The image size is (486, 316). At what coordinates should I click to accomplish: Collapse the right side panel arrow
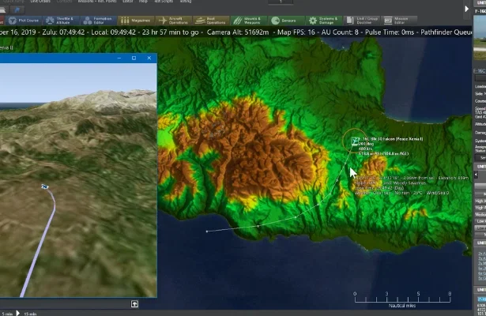[x=466, y=9]
